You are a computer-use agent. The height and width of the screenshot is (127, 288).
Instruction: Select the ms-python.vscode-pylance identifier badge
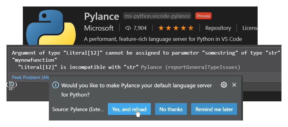(x=157, y=16)
